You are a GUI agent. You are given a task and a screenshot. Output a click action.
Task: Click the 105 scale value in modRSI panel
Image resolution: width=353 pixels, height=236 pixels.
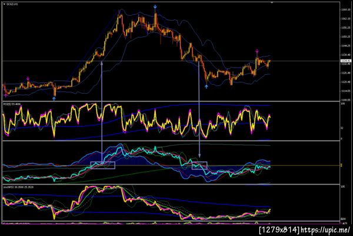(x=342, y=187)
